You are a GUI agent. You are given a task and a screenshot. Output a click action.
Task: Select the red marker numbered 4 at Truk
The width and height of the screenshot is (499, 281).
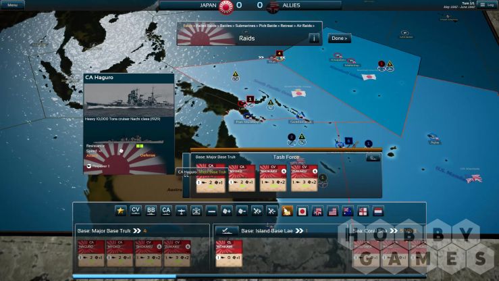point(280,53)
